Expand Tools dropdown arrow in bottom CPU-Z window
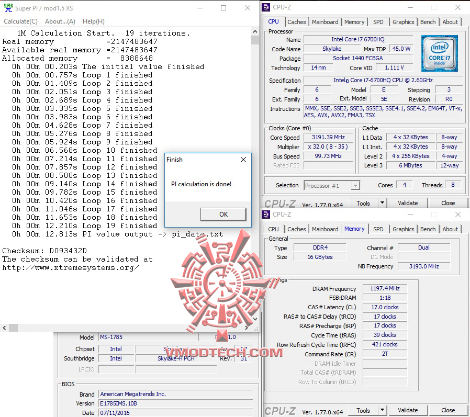The width and height of the screenshot is (470, 417). (x=382, y=410)
